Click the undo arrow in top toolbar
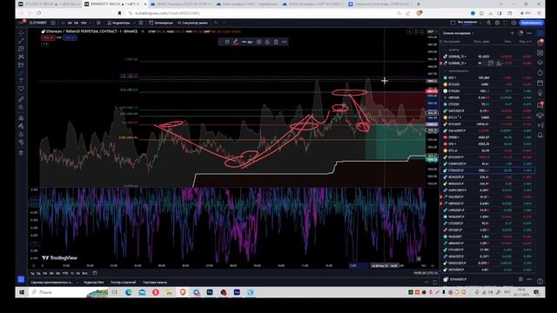Screen dimensions: 557x313 tap(216, 23)
